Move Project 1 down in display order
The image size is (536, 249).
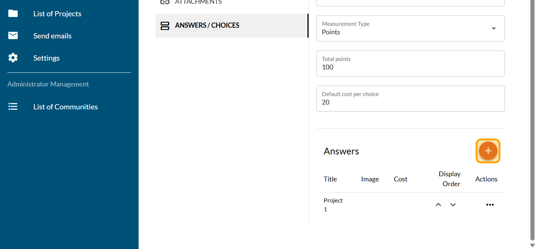(x=453, y=205)
